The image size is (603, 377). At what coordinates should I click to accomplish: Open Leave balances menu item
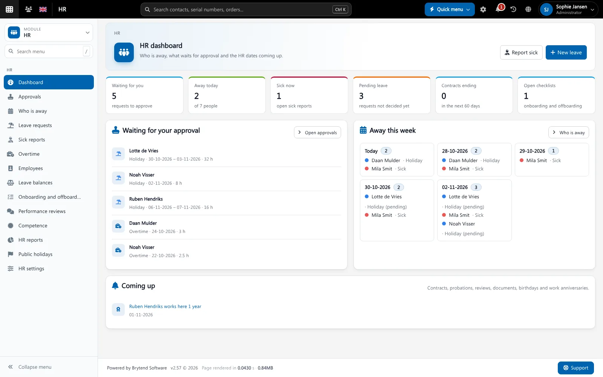coord(49,182)
